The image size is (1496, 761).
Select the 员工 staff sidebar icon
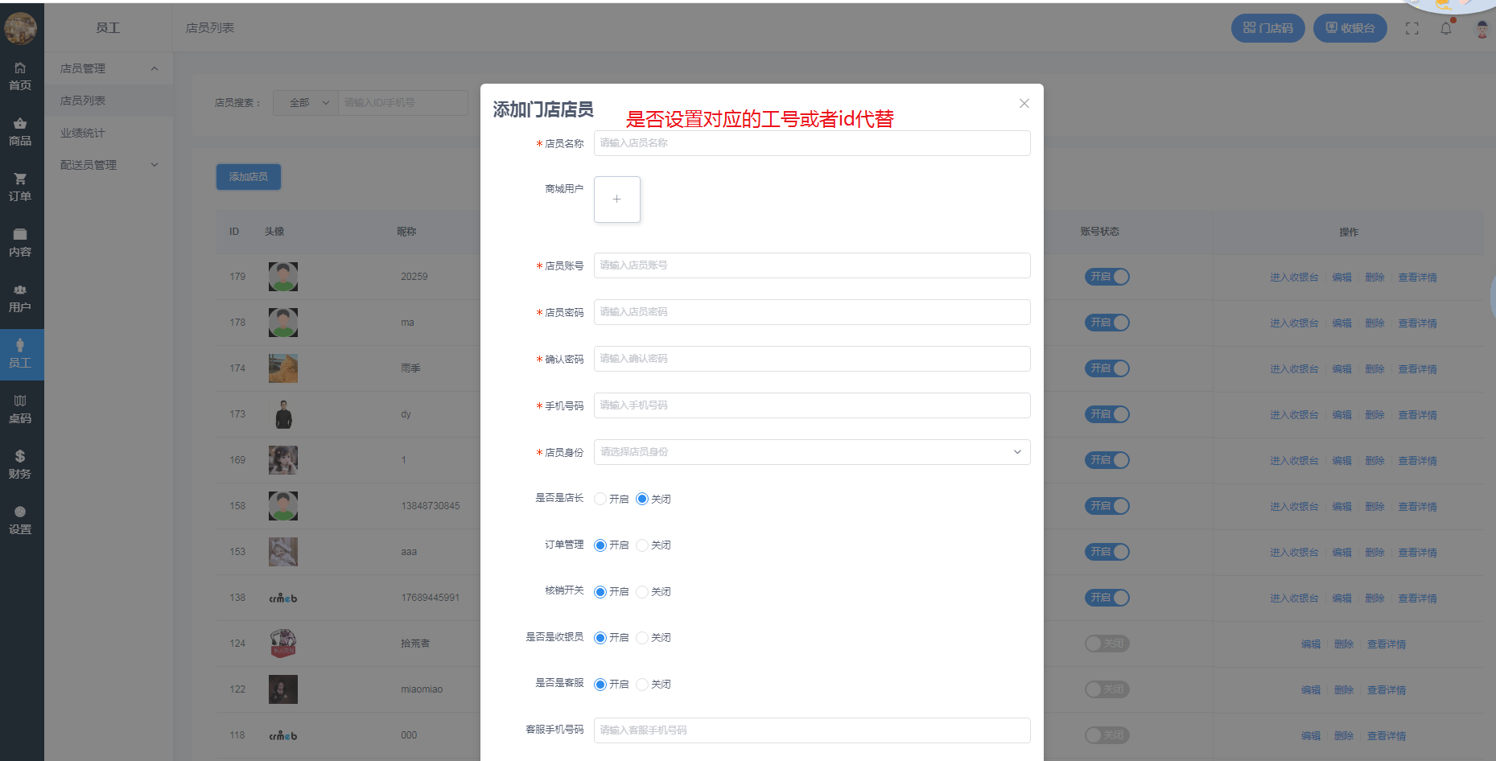pos(20,354)
